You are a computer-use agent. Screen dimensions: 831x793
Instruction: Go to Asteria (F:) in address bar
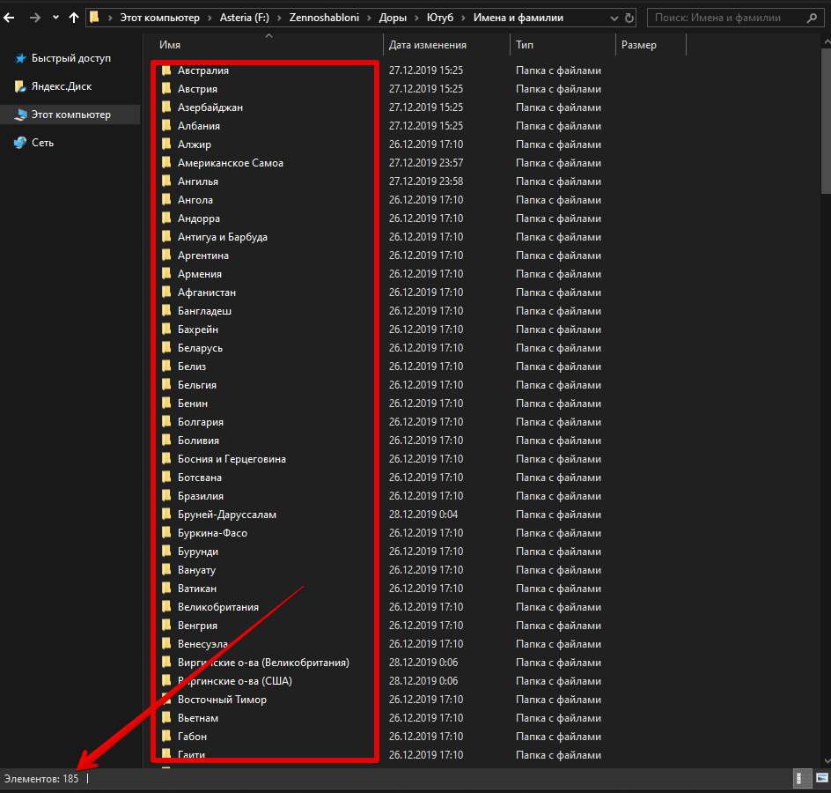243,18
